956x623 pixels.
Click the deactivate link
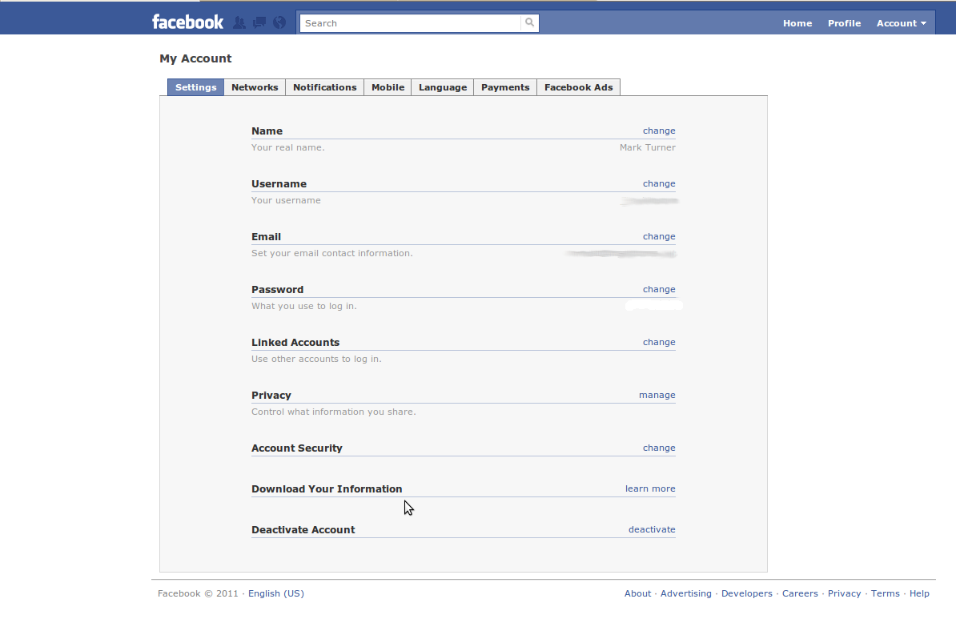(x=652, y=530)
